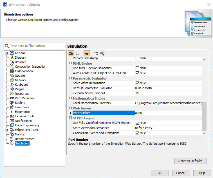Viewport: 213px width, 178px height.
Task: Click the Simulation tree icon
Action: 12,143
